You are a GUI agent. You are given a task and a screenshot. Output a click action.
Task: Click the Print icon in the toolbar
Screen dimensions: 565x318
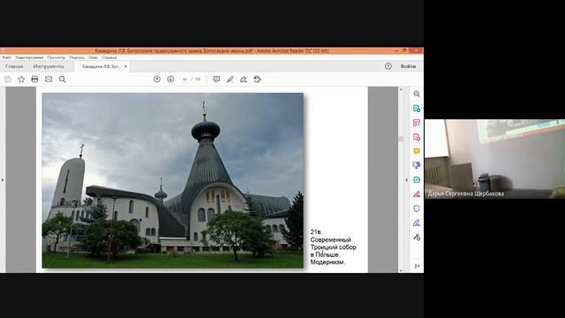[x=34, y=79]
